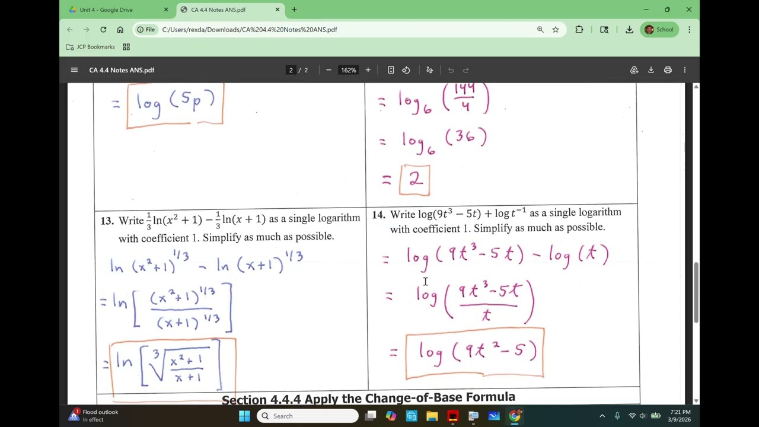Open the browser Extensions menu
The width and height of the screenshot is (759, 427).
pyautogui.click(x=579, y=30)
